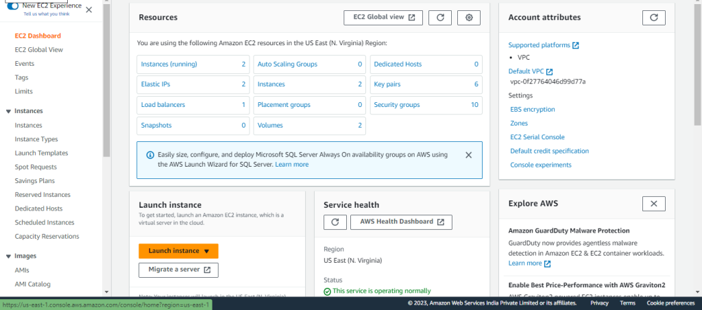The width and height of the screenshot is (702, 310).
Task: Click Learn more under GuardDuty Malware Protection
Action: pyautogui.click(x=525, y=263)
